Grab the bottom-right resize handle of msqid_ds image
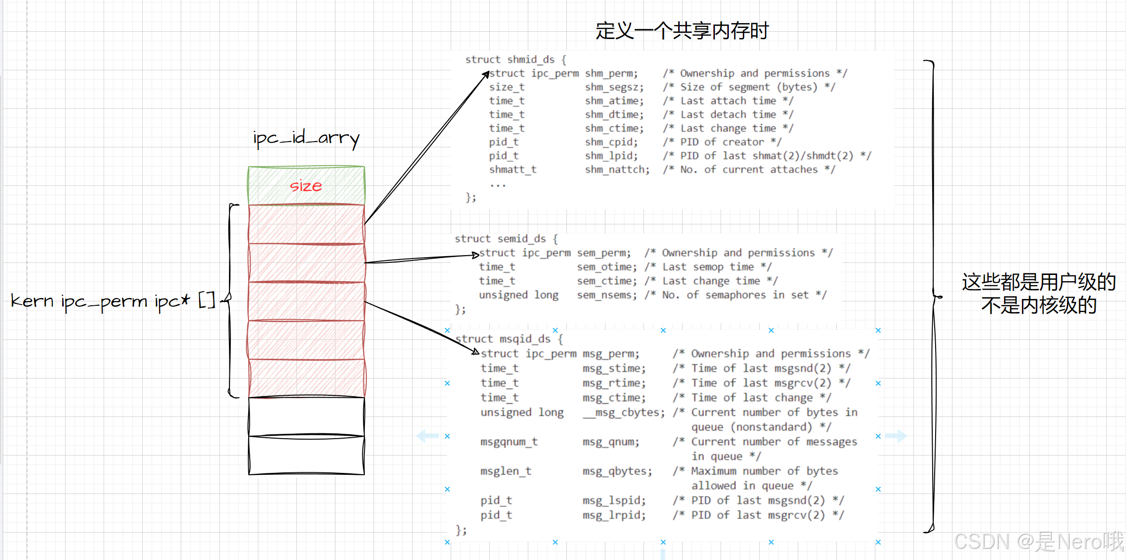This screenshot has width=1126, height=560. tap(878, 542)
